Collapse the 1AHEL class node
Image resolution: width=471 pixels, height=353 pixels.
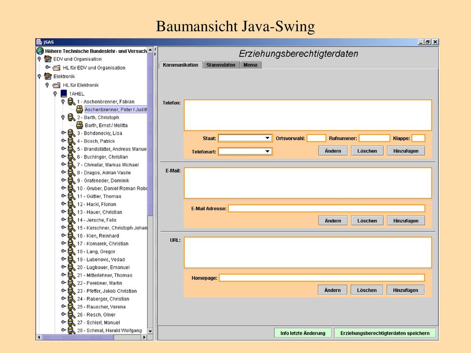(55, 94)
